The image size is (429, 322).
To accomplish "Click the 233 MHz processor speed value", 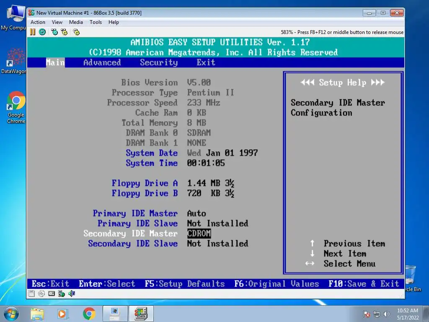I will click(x=204, y=103).
